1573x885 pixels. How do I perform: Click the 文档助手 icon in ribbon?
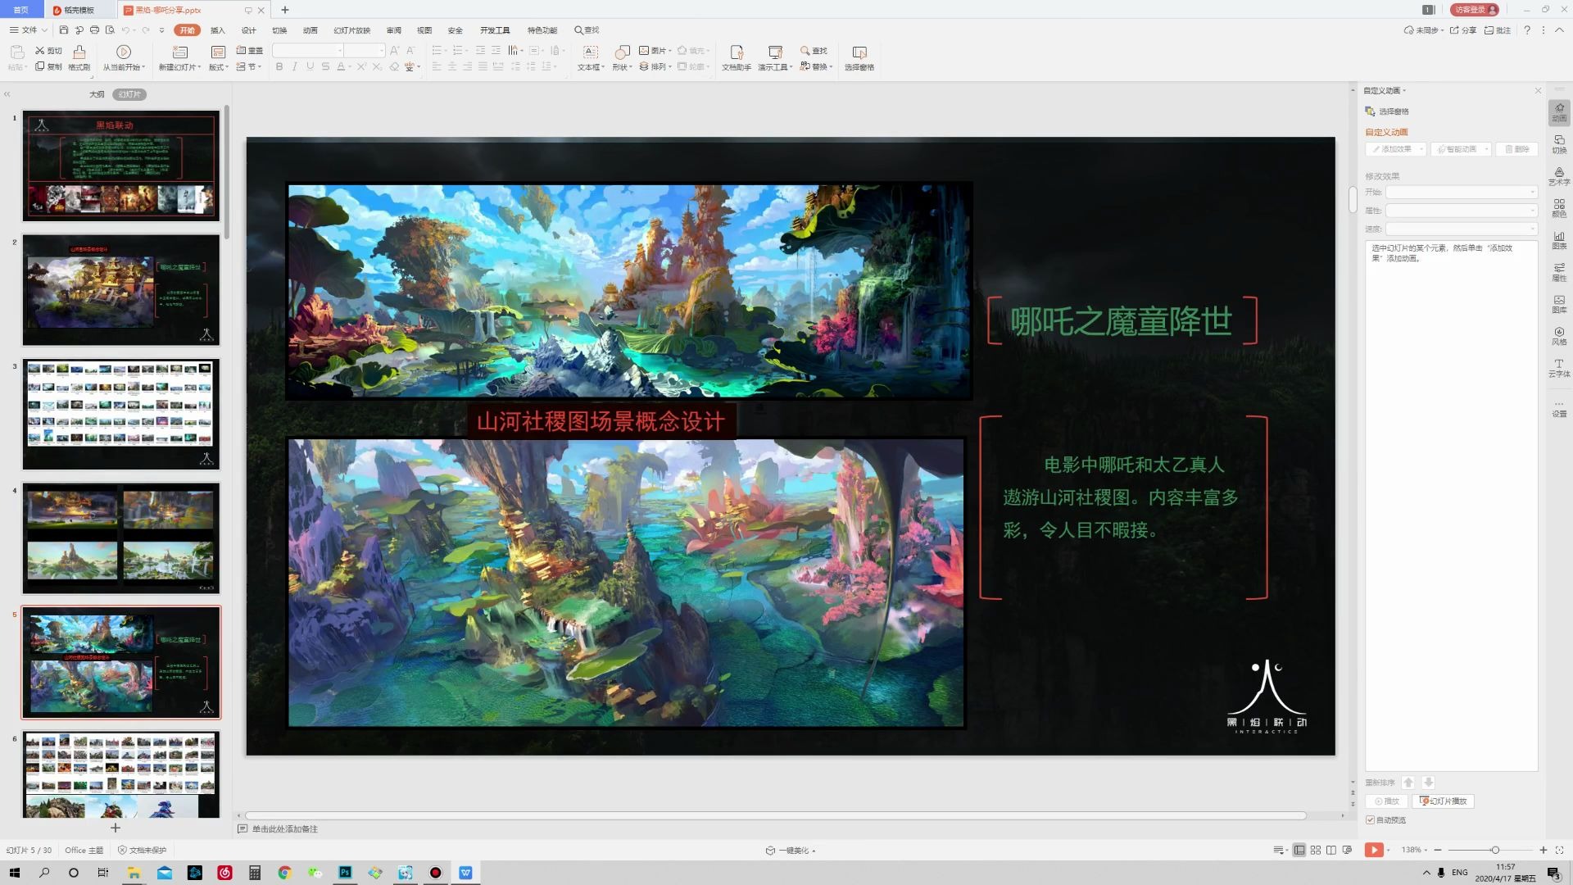(x=737, y=57)
